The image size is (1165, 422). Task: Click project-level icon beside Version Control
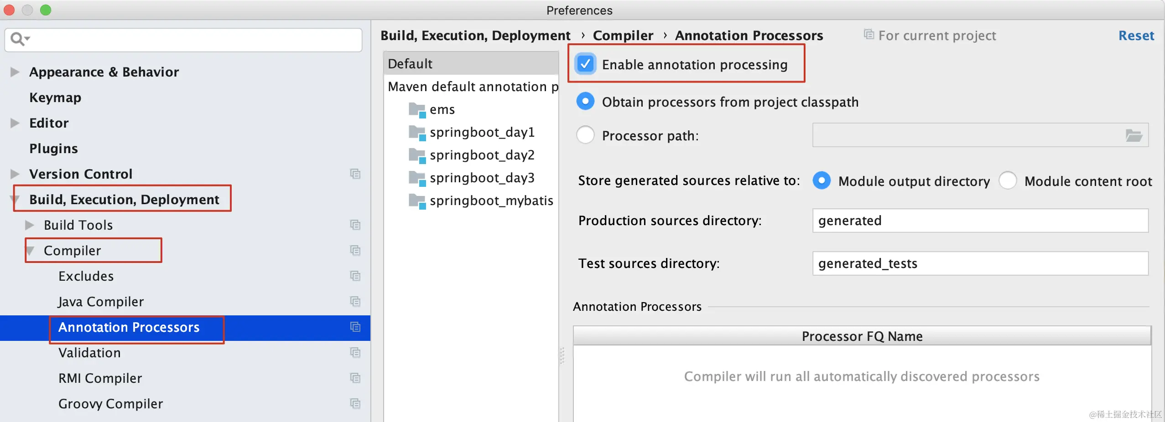pyautogui.click(x=355, y=174)
